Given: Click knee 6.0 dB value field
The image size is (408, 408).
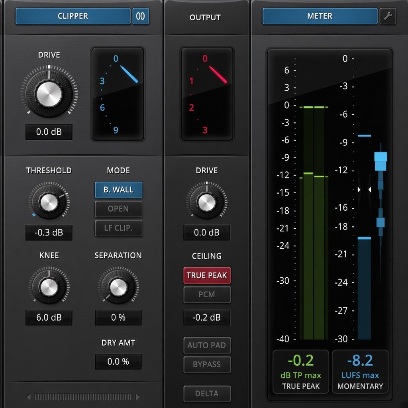Looking at the screenshot, I should (49, 318).
